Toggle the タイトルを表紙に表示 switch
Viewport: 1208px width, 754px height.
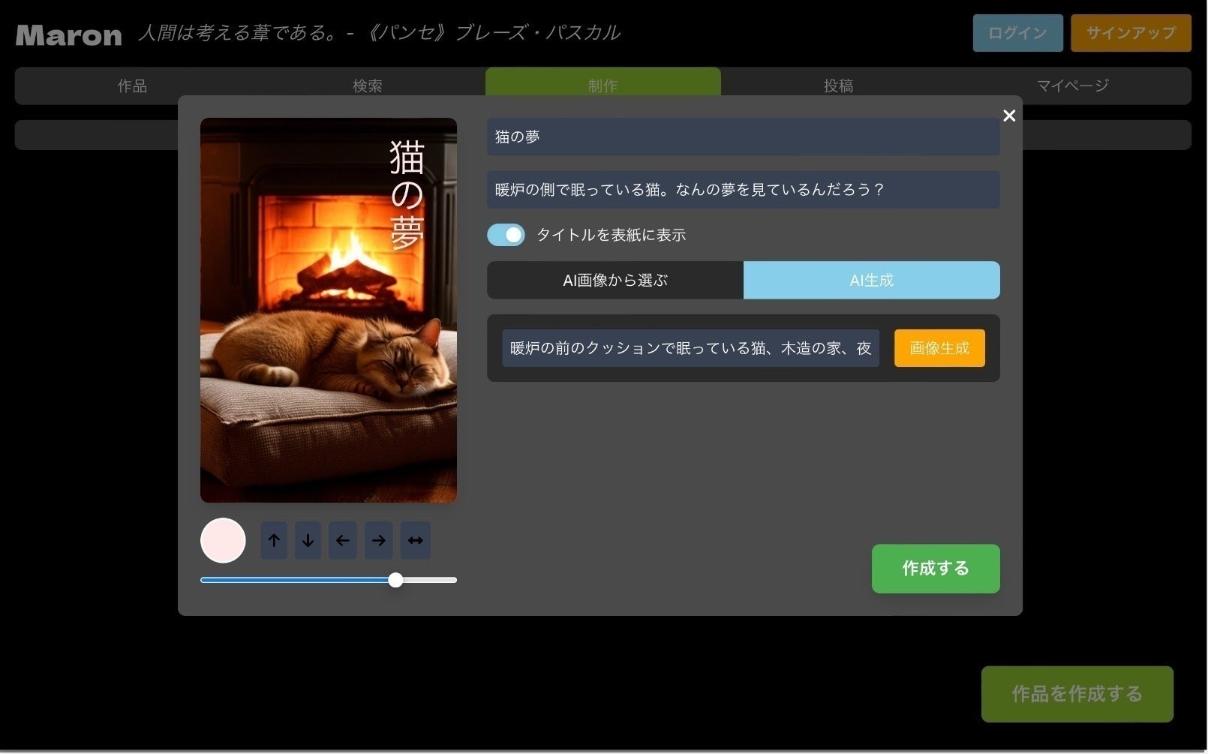(x=506, y=235)
